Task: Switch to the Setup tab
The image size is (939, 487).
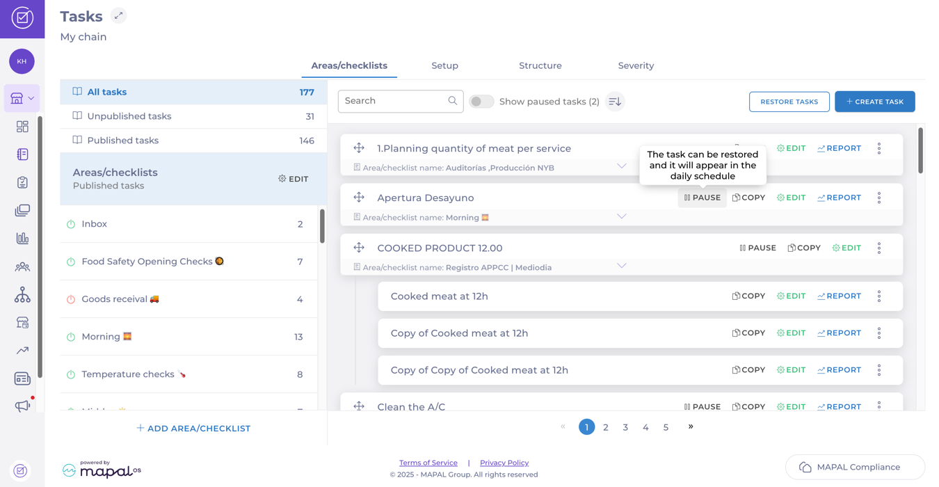Action: click(444, 66)
